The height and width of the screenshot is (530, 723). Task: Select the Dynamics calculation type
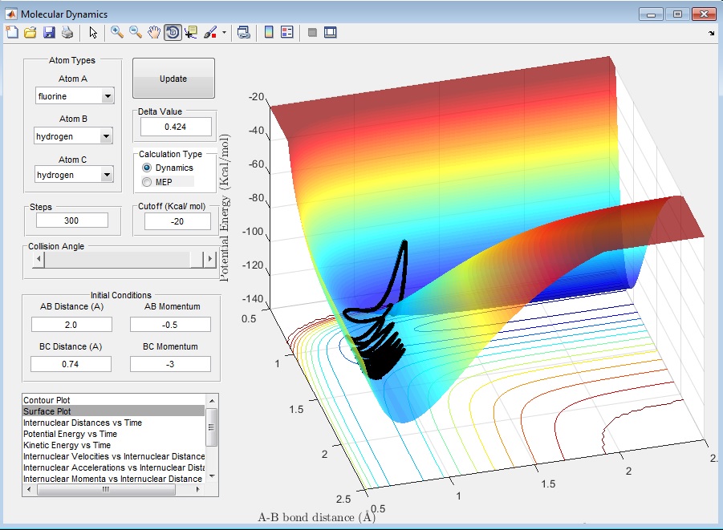click(x=146, y=168)
